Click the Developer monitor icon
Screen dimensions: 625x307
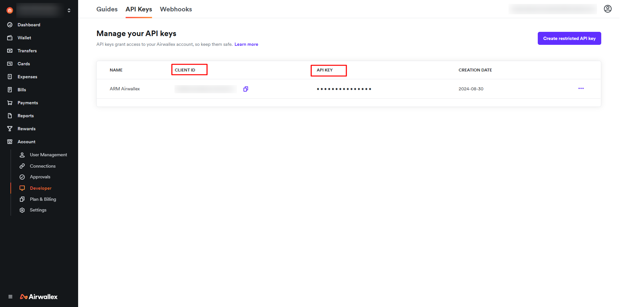tap(22, 188)
